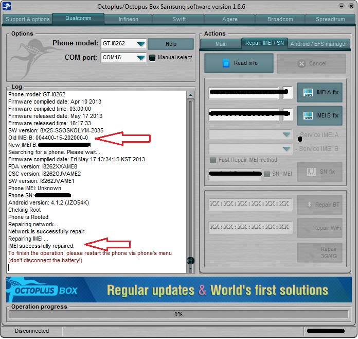This screenshot has height=339, width=358.
Task: Select the Repair IMEI / SN tab
Action: (x=264, y=43)
